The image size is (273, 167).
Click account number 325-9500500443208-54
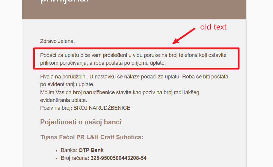tap(118, 158)
